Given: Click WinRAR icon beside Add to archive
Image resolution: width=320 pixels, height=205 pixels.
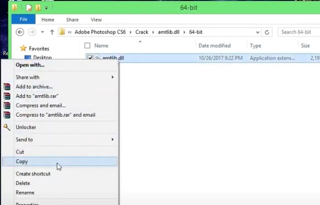Looking at the screenshot, I should pos(7,86).
